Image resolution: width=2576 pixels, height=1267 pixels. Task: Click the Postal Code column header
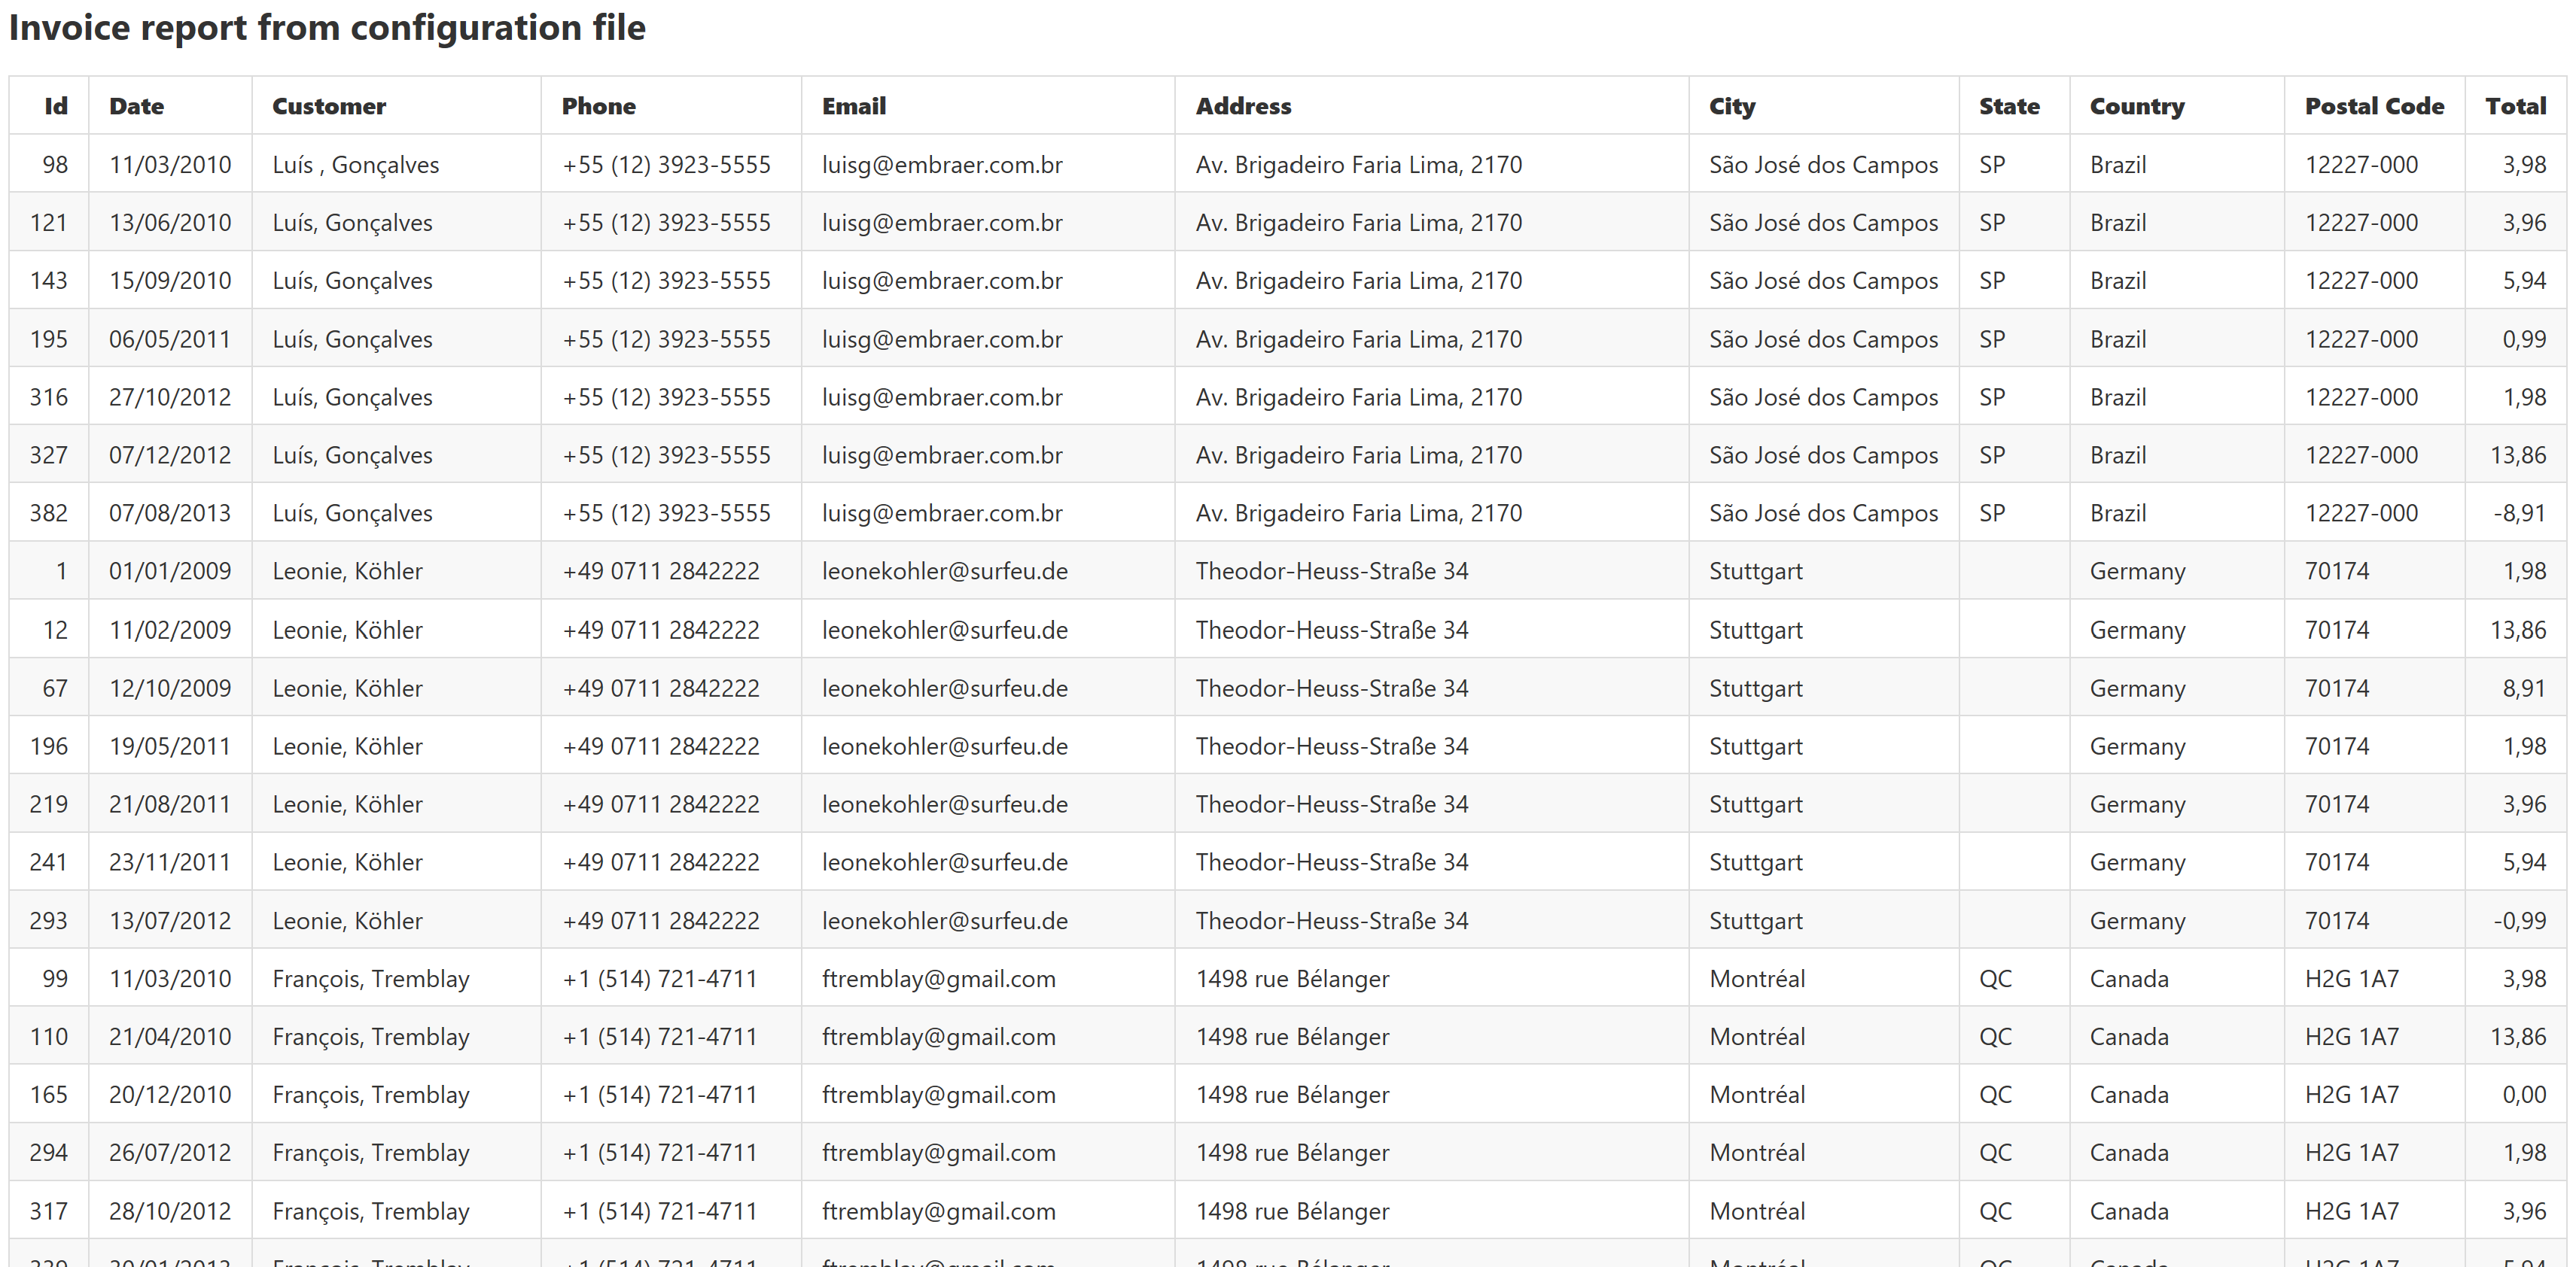[x=2373, y=106]
